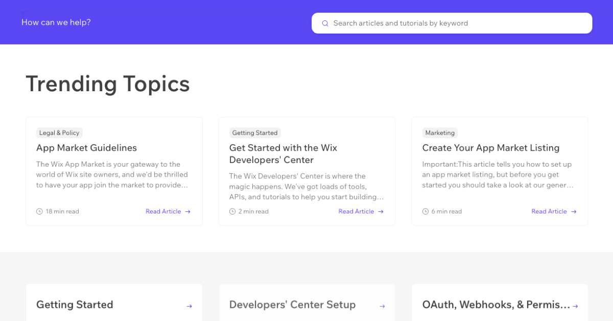
Task: Read the Get Started with Wix Developers' Center article
Action: (282, 153)
